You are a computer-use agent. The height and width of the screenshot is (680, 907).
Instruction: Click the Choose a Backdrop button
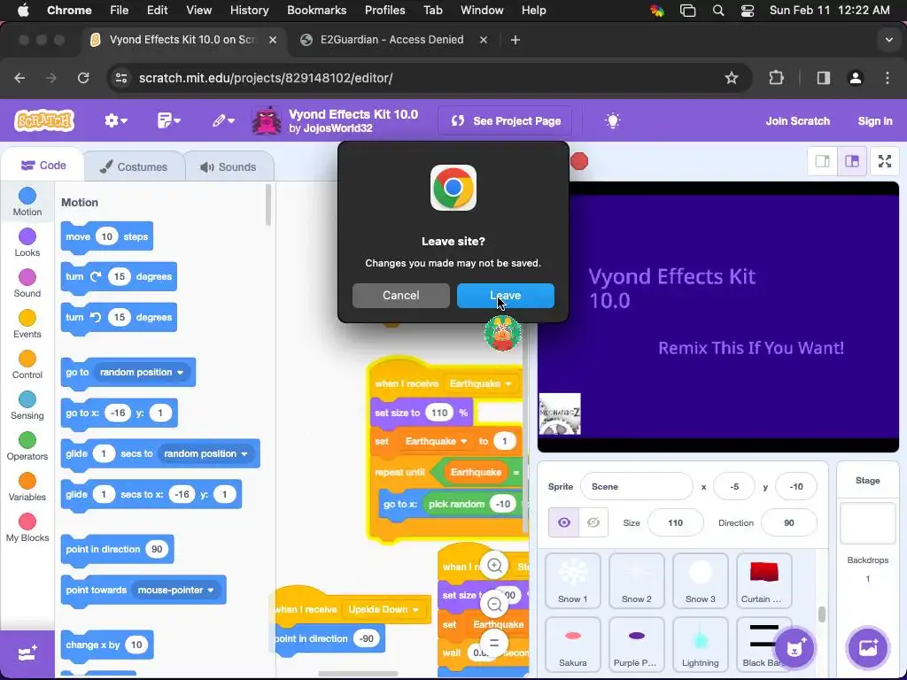(x=868, y=647)
